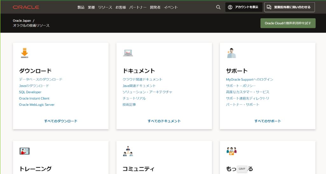
Task: Click the サポート card heading
Action: tap(237, 71)
